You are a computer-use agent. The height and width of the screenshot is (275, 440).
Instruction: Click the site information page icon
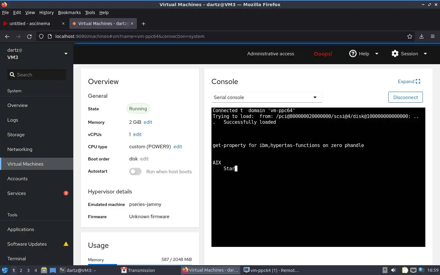(x=50, y=36)
